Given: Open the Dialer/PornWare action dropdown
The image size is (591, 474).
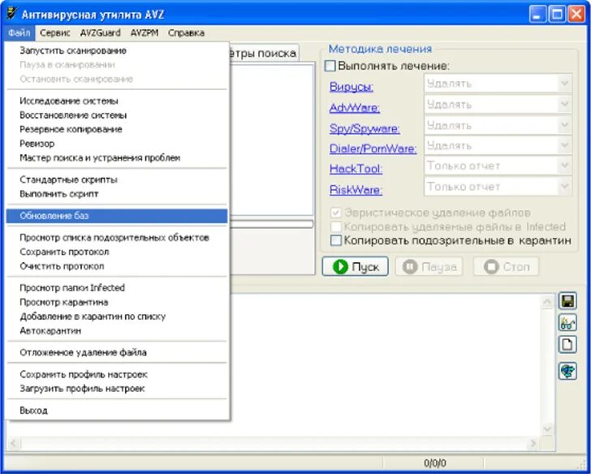Looking at the screenshot, I should [x=498, y=145].
